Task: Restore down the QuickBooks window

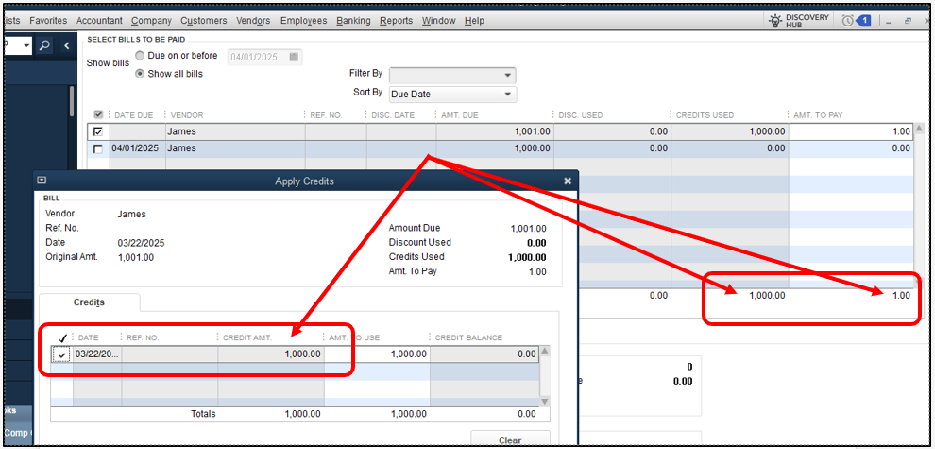Action: point(908,21)
